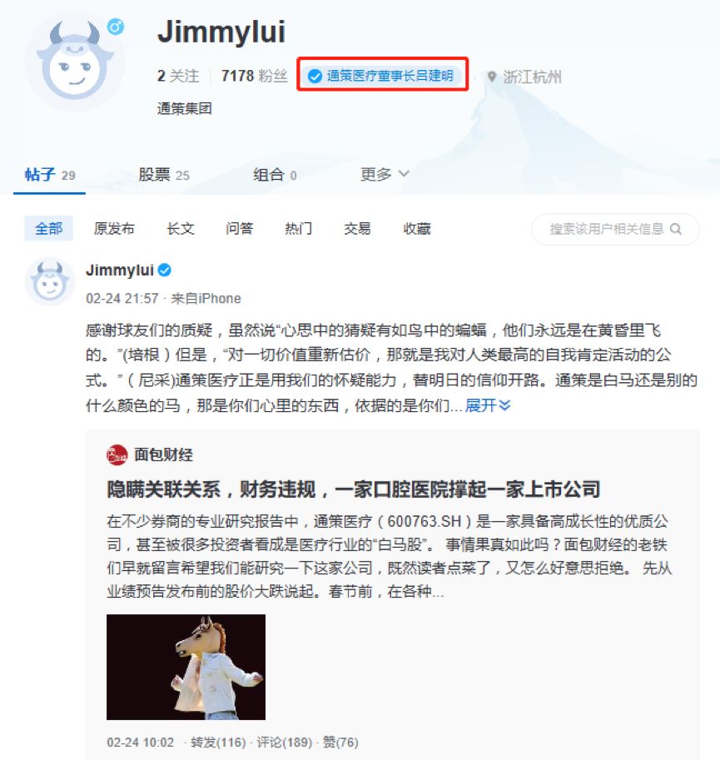
Task: Click the horse-mask article thumbnail
Action: [x=186, y=667]
